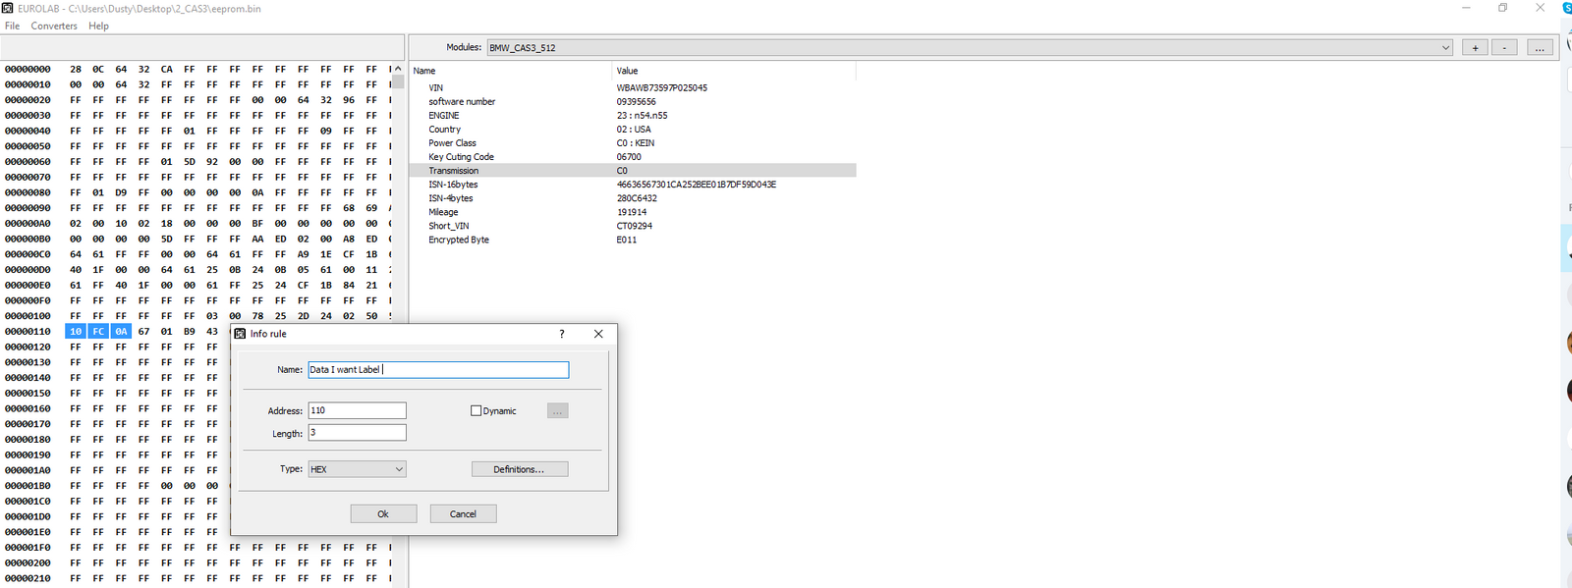
Task: Select the Transmission row
Action: [x=633, y=170]
